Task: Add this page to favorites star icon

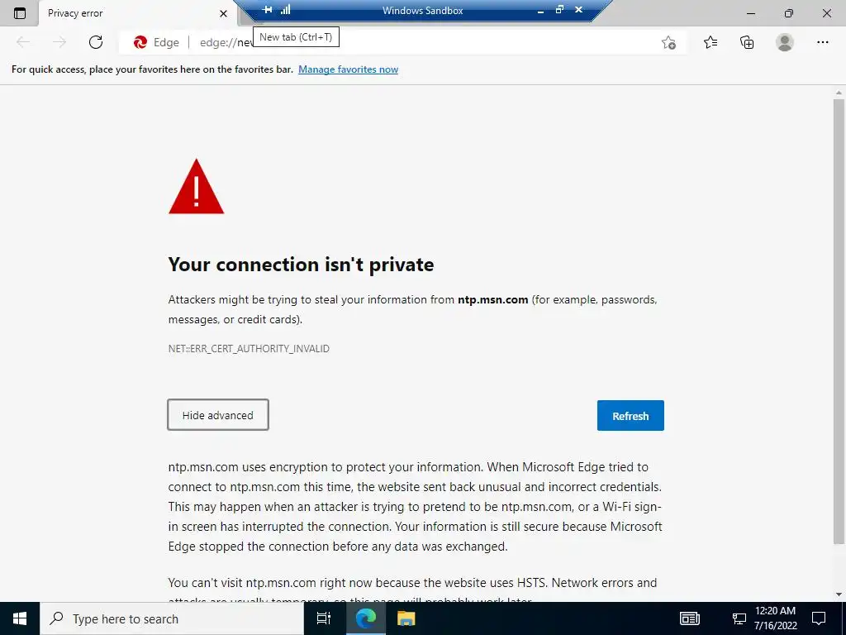Action: [668, 43]
